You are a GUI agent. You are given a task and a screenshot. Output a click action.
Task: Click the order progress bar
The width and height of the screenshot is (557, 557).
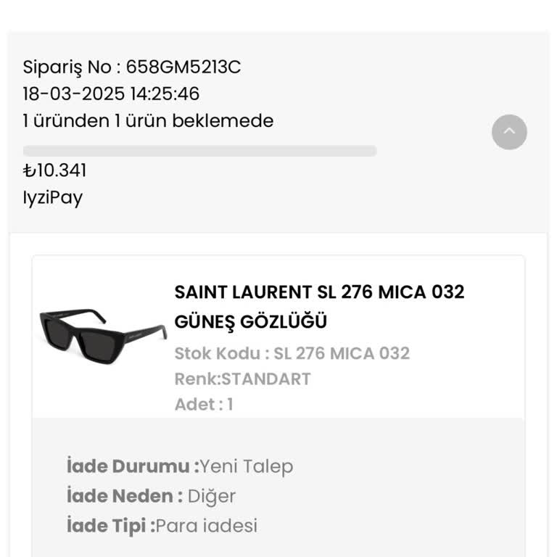pos(199,151)
